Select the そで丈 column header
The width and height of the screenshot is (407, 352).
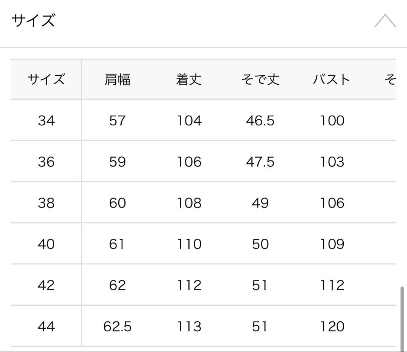click(260, 79)
